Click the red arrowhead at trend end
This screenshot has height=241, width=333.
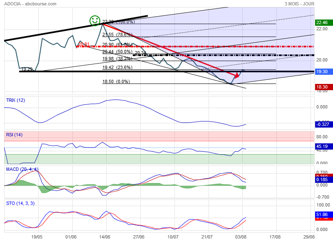[x=236, y=75]
